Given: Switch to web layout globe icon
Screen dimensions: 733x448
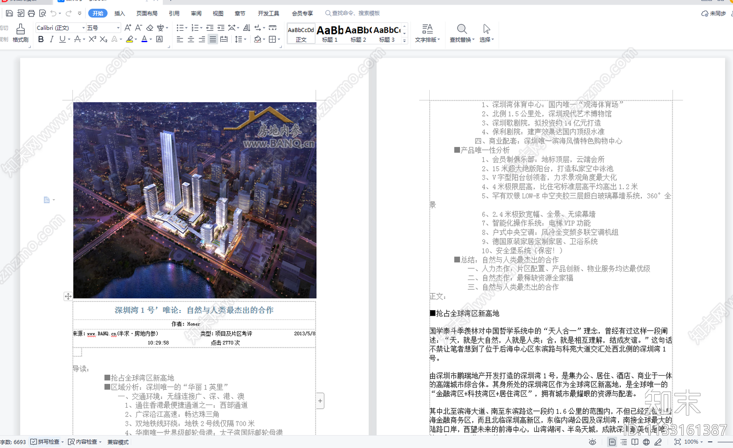Looking at the screenshot, I should click(x=646, y=442).
